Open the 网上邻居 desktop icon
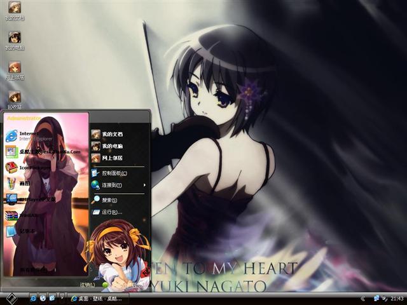Viewport: 407px width, 305px height. point(15,71)
